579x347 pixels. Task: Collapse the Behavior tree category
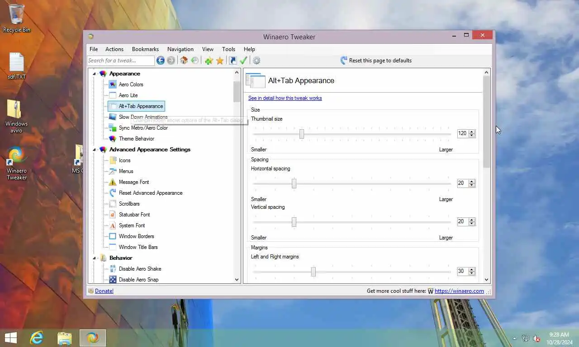[x=95, y=258]
